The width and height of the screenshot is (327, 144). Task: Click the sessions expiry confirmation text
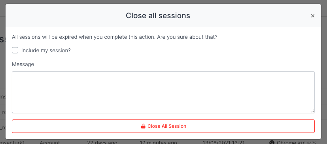[x=115, y=37]
